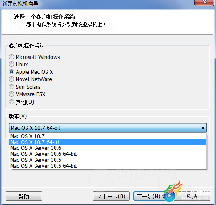Choose Mac OS X Server 10.5 64-bit
This screenshot has width=216, height=205.
click(108, 166)
